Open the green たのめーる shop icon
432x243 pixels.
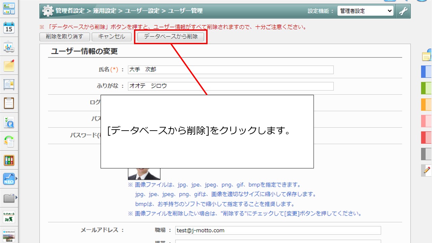point(9,217)
